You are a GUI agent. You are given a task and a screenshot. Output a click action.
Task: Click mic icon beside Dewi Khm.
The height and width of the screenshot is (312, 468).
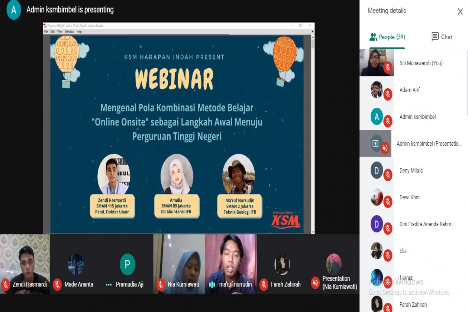[x=388, y=202]
